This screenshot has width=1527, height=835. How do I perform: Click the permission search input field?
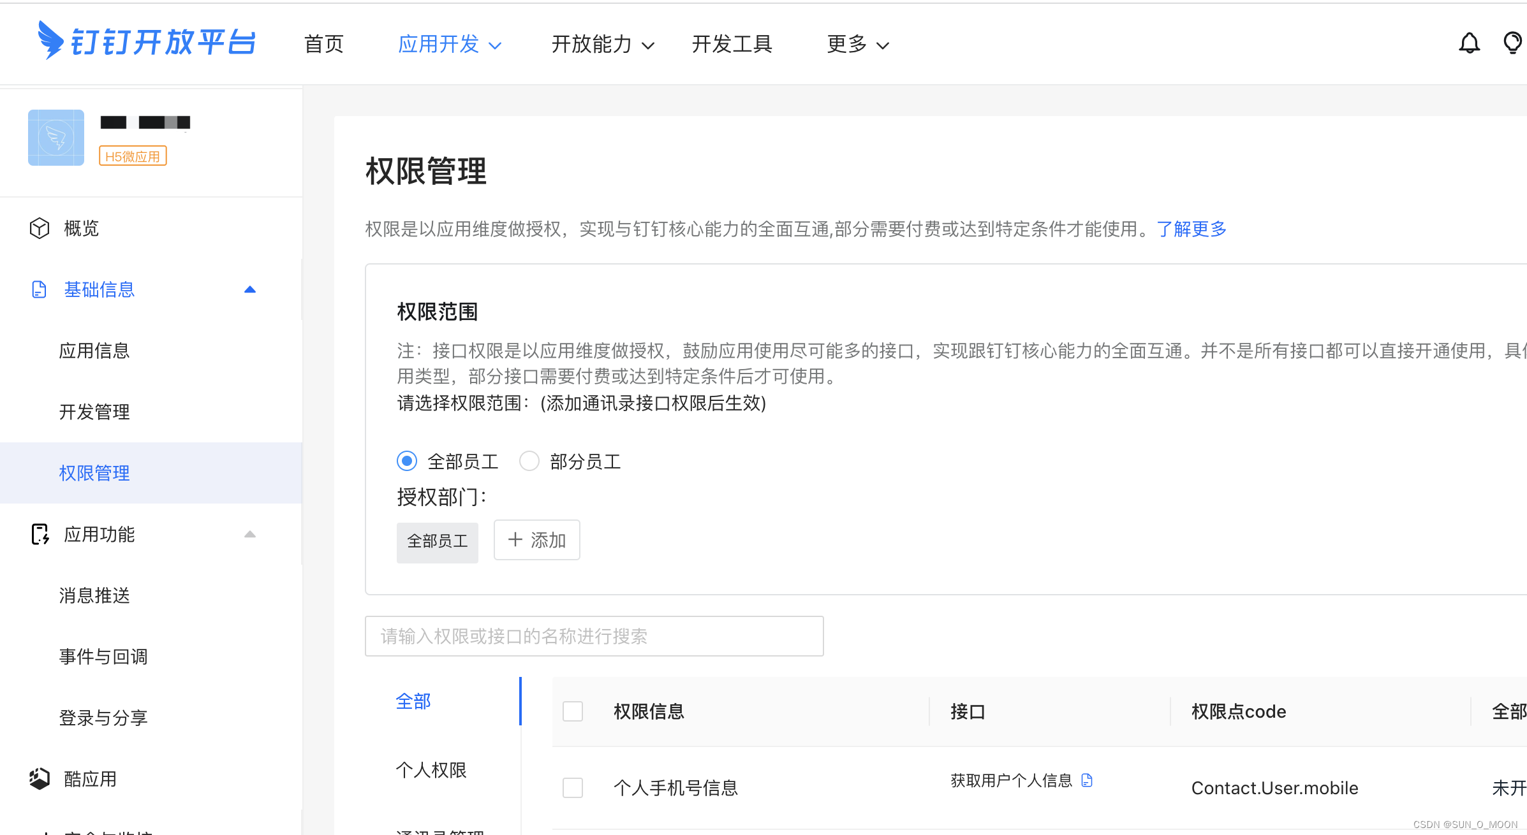[594, 635]
